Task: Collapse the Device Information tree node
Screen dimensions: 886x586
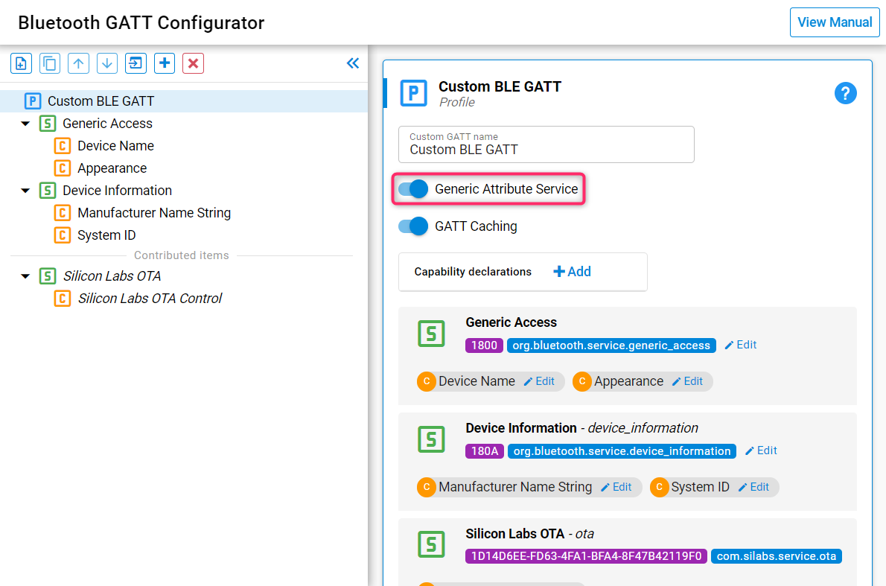Action: [x=25, y=191]
